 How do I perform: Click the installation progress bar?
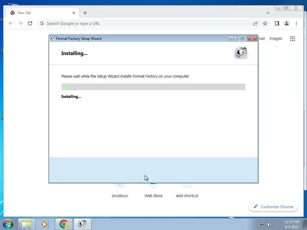click(153, 87)
